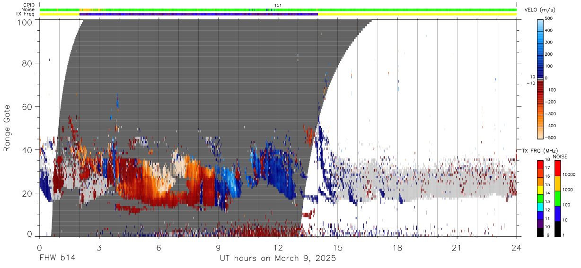Click the purple segment of the TX FRQ color bar
Screen dimensions: 581x268
(540, 223)
